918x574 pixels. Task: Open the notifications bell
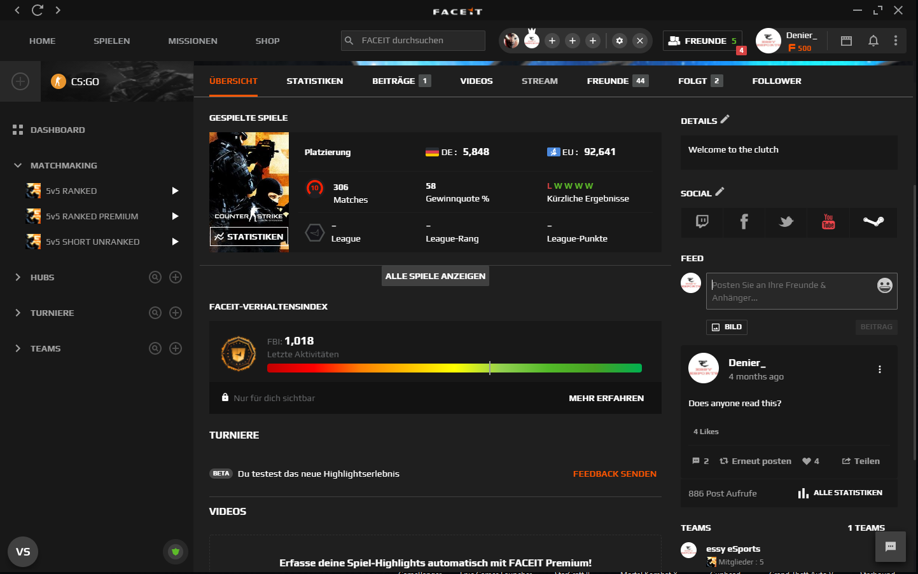[x=873, y=41]
